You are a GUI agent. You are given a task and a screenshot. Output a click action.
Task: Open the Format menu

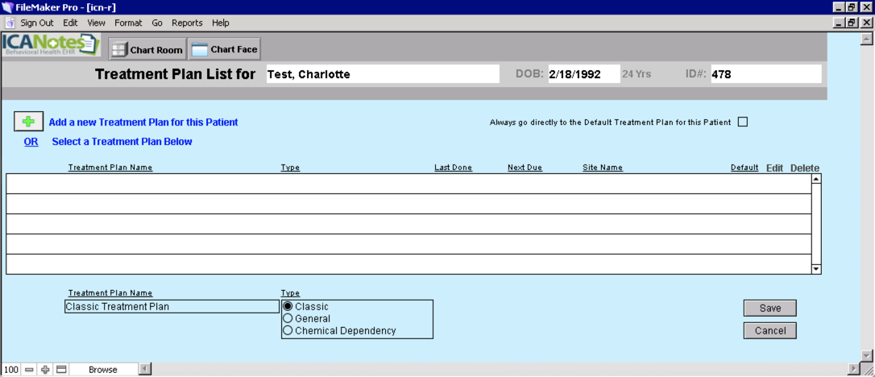click(129, 23)
